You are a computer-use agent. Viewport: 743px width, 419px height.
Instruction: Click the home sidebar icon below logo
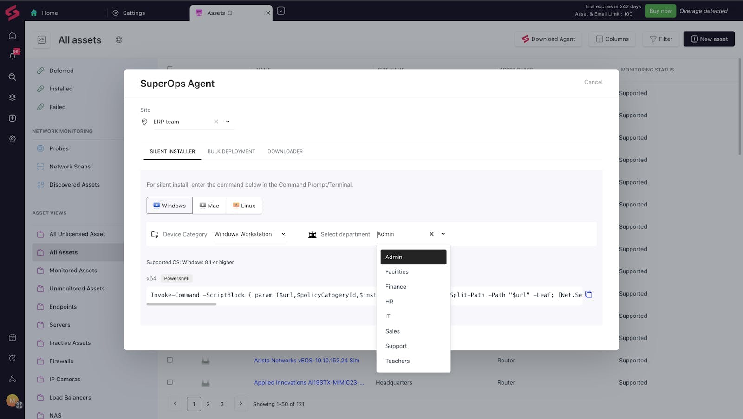click(13, 36)
